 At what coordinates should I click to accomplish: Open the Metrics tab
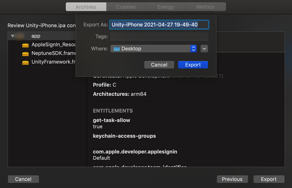(x=206, y=7)
